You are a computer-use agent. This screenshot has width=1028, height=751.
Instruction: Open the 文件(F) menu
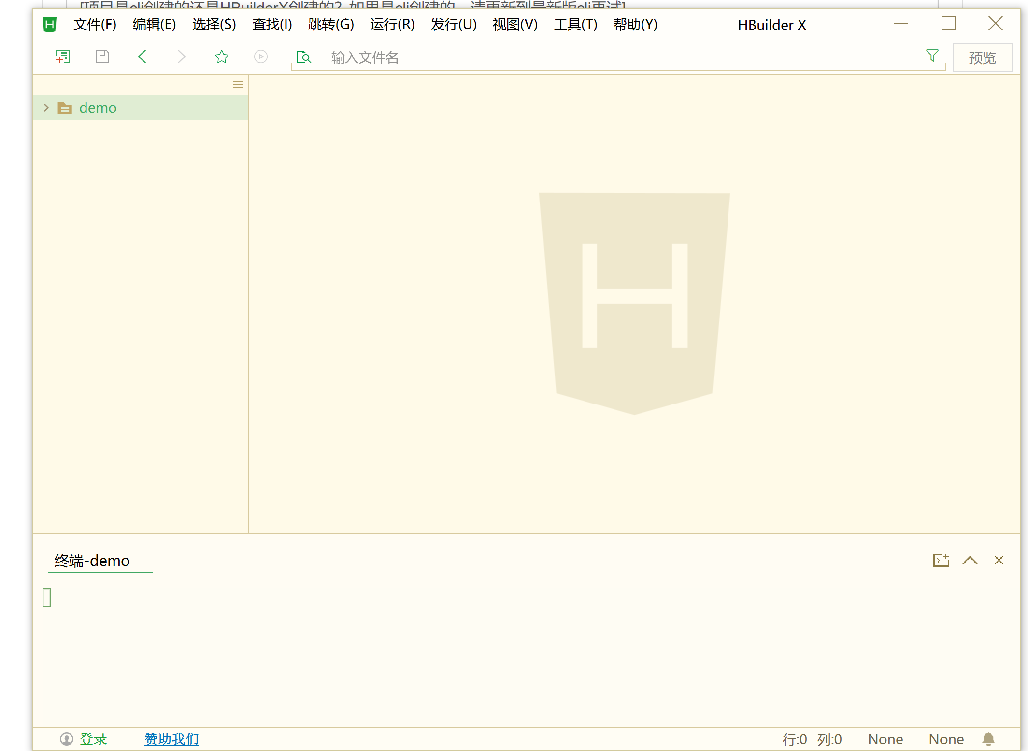(95, 24)
